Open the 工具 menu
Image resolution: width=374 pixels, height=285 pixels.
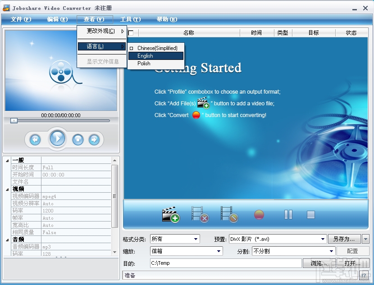point(131,19)
